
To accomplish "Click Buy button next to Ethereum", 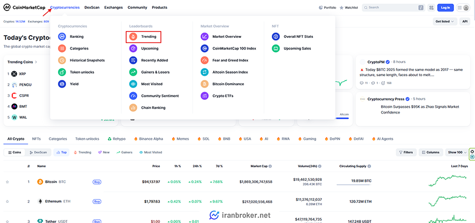I will pyautogui.click(x=97, y=201).
